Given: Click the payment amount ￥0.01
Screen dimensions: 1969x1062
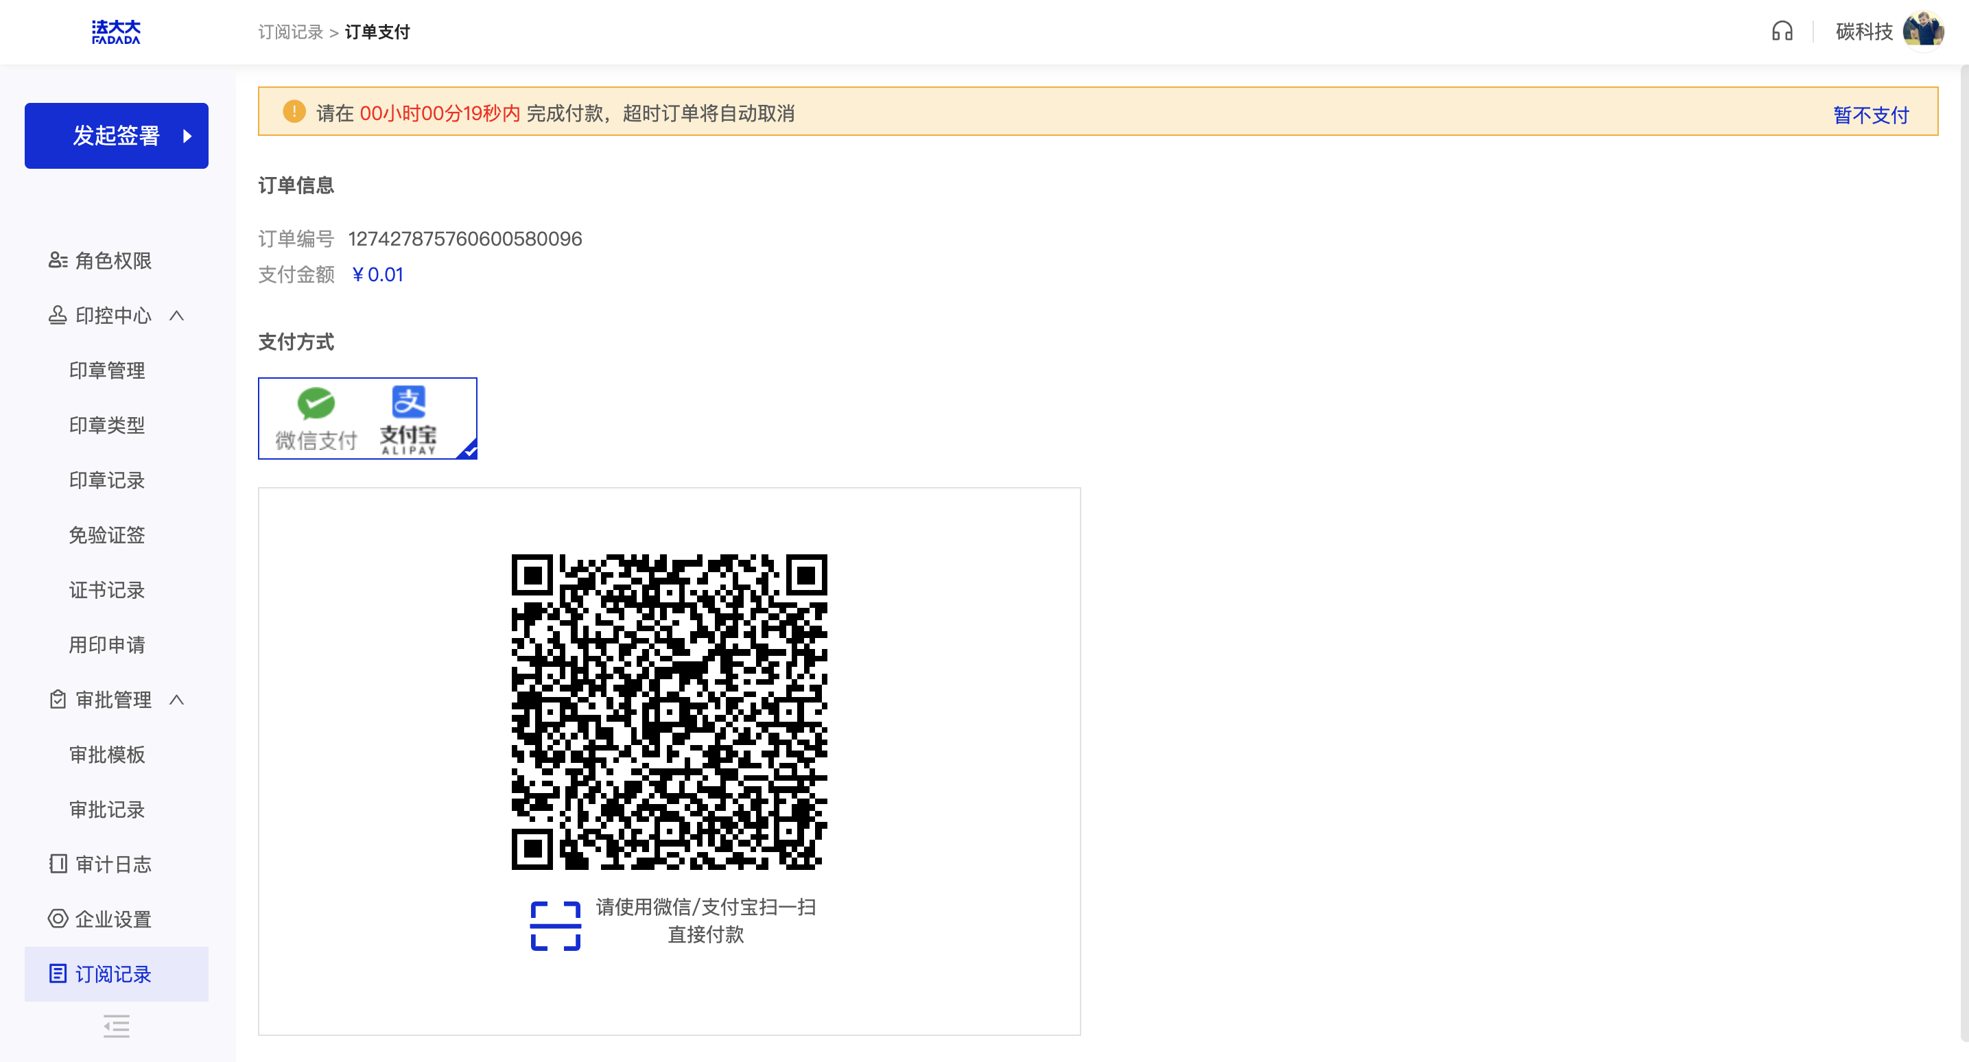Looking at the screenshot, I should pos(377,274).
